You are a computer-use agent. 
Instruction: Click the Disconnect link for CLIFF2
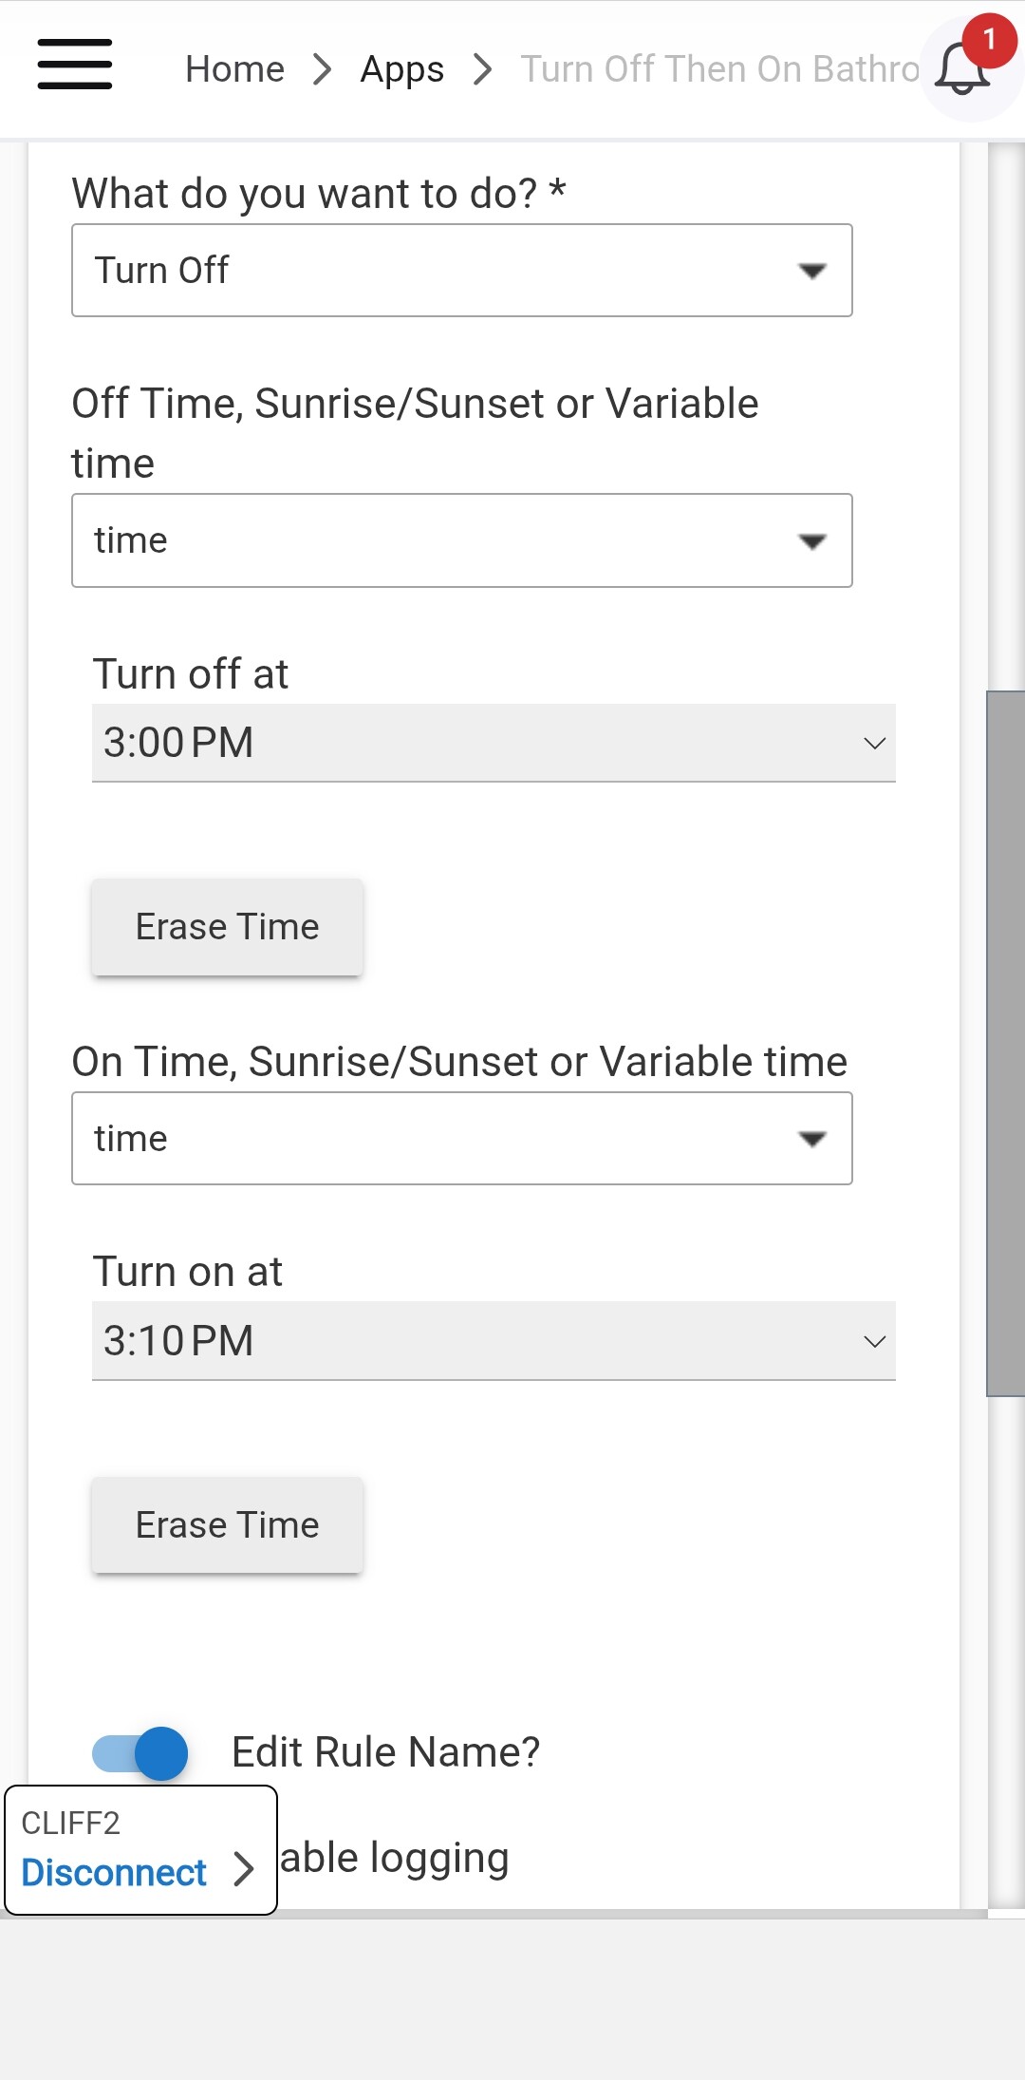pyautogui.click(x=114, y=1873)
